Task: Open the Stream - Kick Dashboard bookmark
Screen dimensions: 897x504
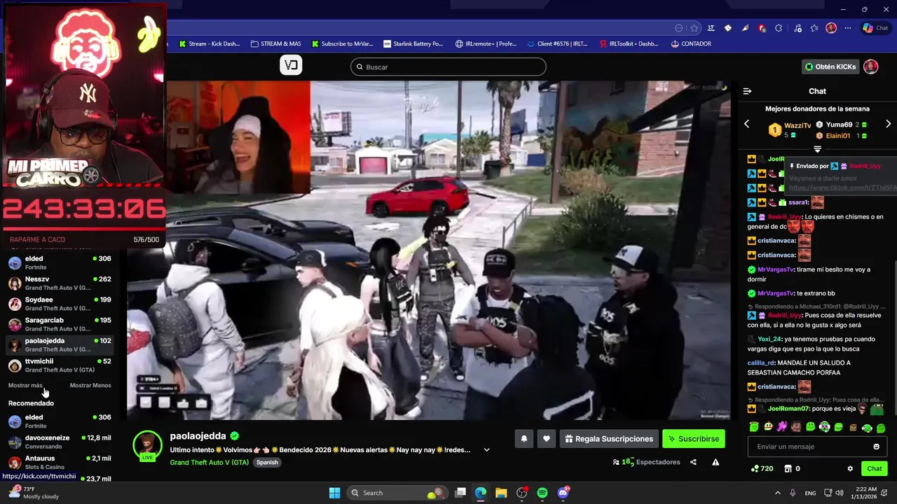Action: pos(209,43)
